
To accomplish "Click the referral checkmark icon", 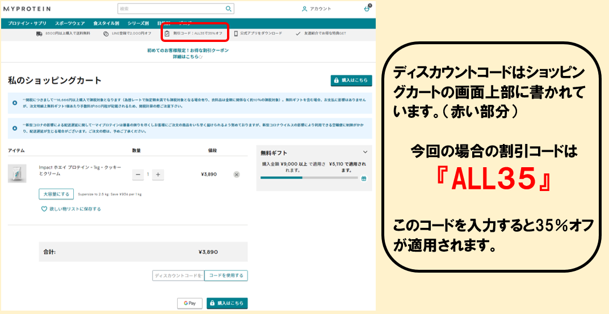I will point(298,34).
